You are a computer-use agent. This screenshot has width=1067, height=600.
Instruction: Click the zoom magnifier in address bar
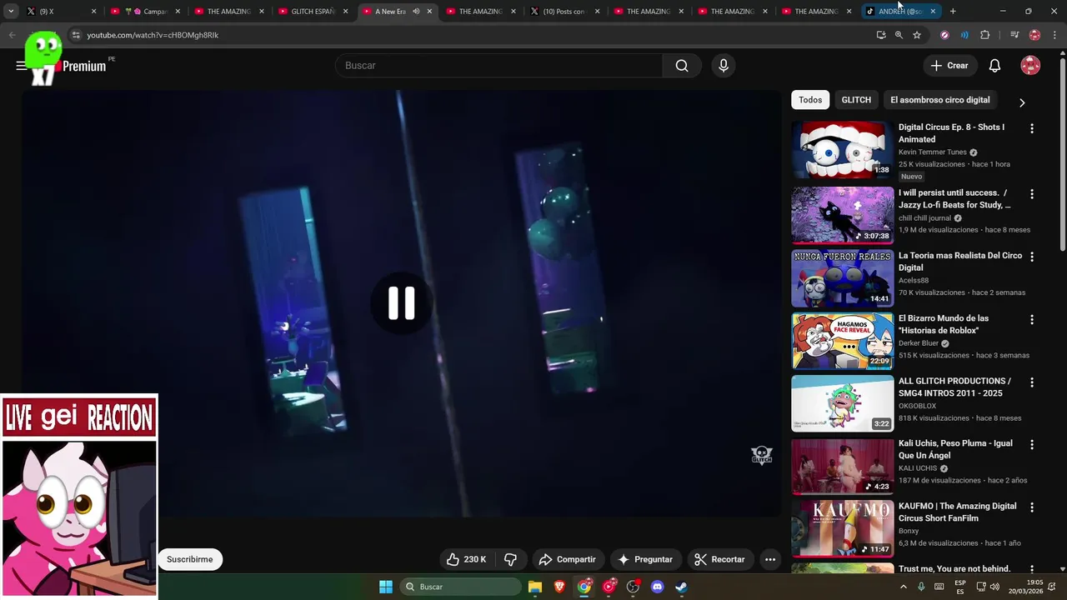pyautogui.click(x=899, y=35)
